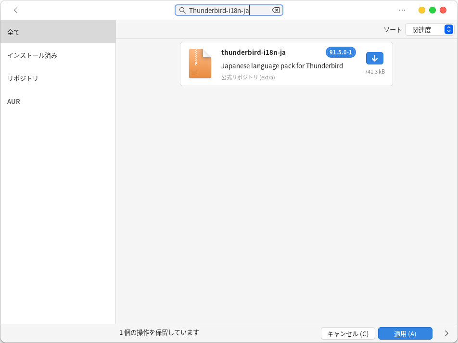Click the Japanese language pack description text
This screenshot has width=458, height=343.
pos(282,66)
